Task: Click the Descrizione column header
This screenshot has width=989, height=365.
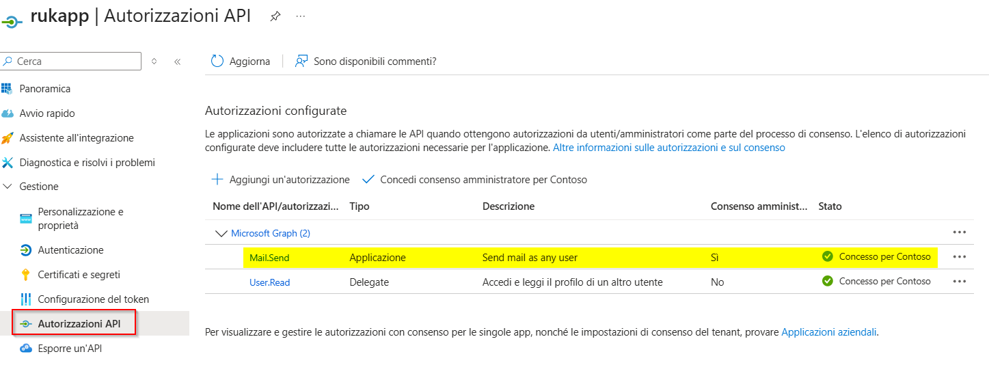Action: click(x=509, y=206)
